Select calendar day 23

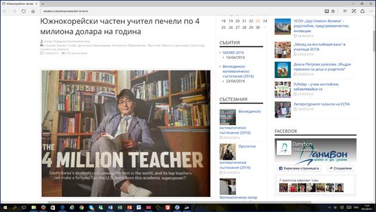click(x=258, y=21)
